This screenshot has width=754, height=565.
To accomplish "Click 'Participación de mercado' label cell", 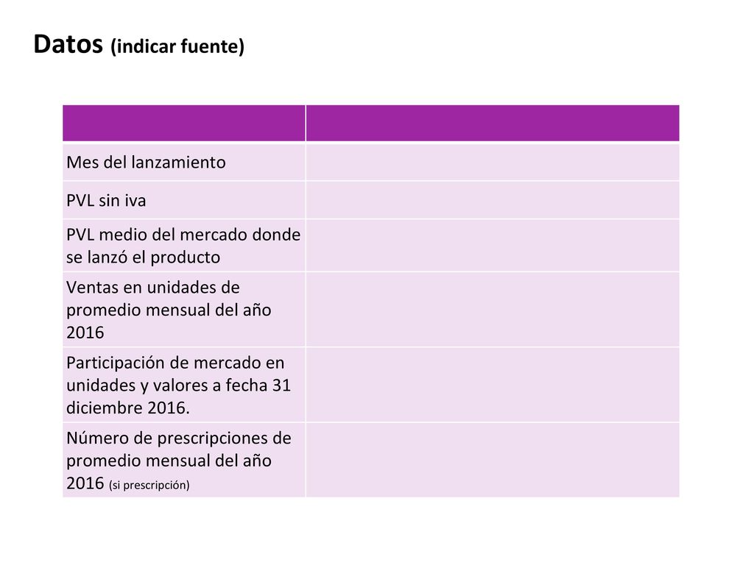I will click(x=183, y=385).
